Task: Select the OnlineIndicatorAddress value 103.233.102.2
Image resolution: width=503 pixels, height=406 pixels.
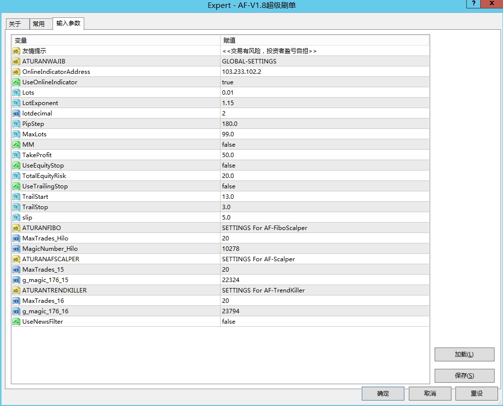Action: point(241,72)
